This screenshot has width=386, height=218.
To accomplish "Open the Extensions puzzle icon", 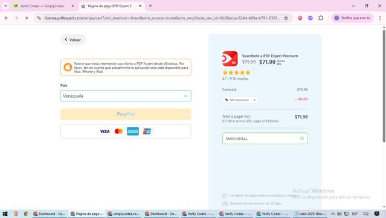I will click(321, 18).
